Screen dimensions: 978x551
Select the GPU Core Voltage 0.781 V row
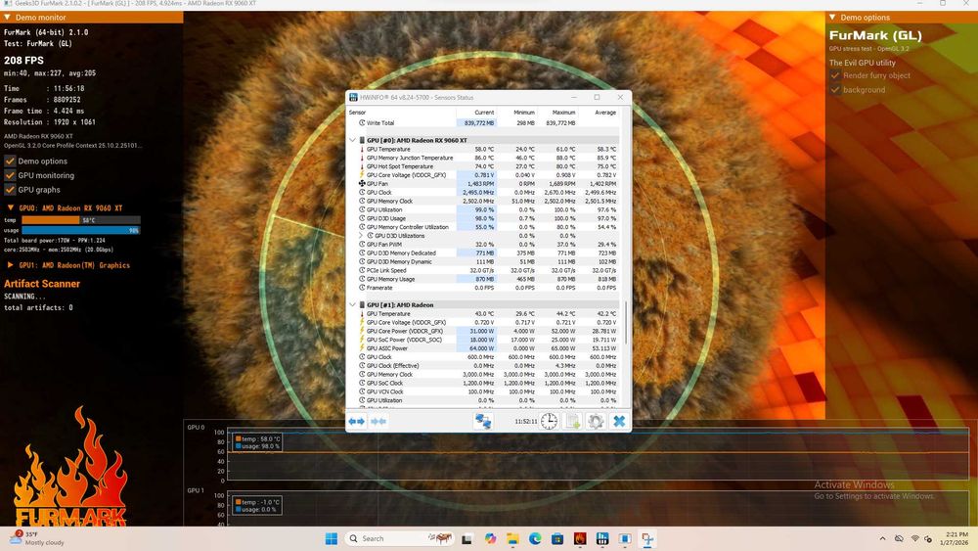click(x=484, y=175)
